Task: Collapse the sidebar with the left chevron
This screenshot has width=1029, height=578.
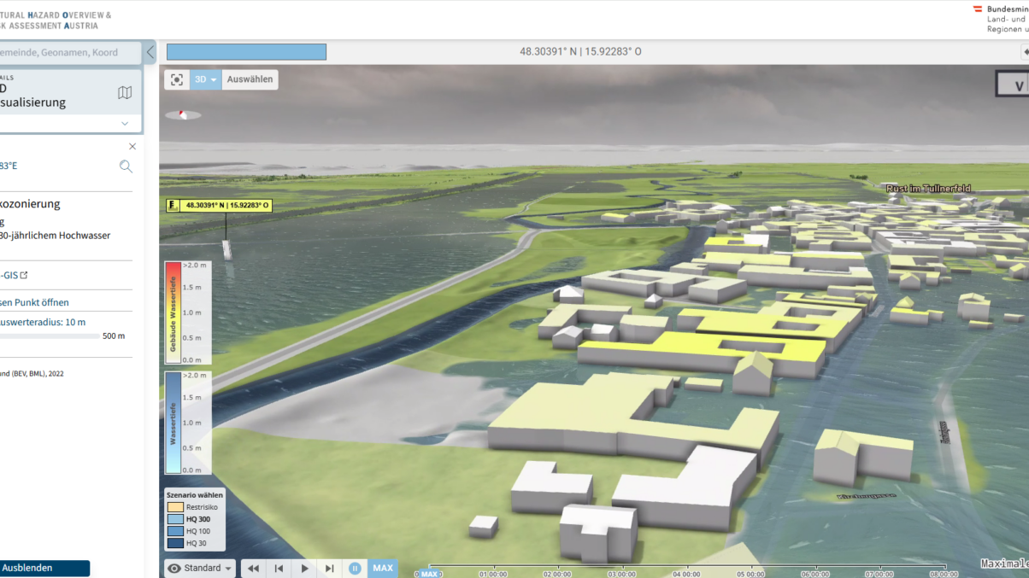Action: point(150,52)
